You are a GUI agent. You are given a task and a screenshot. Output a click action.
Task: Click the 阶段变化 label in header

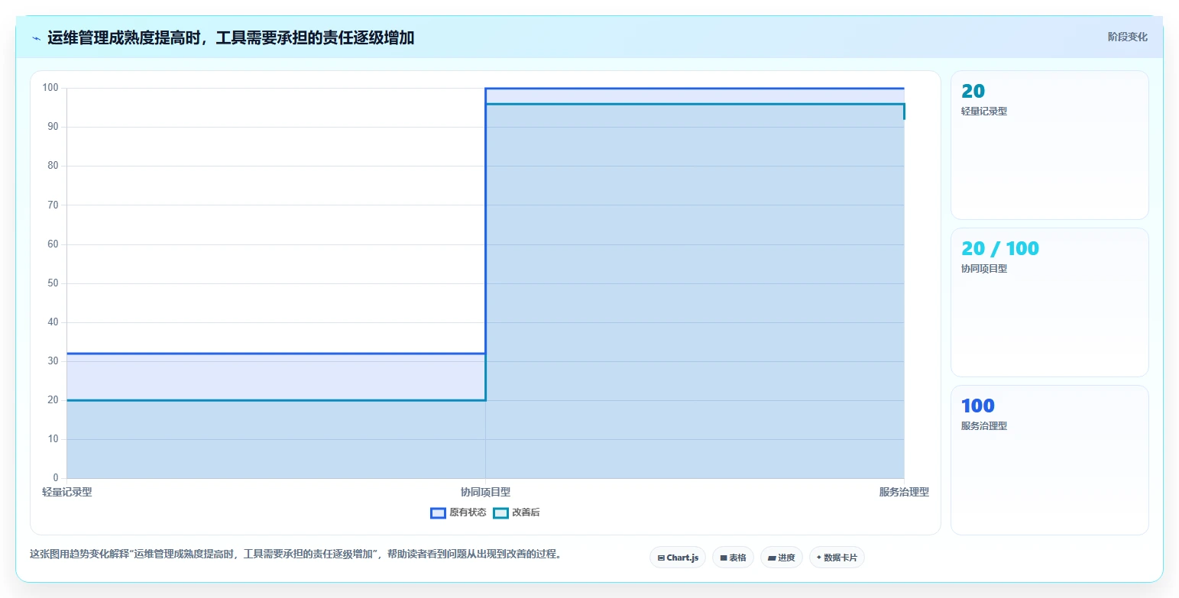pos(1128,37)
